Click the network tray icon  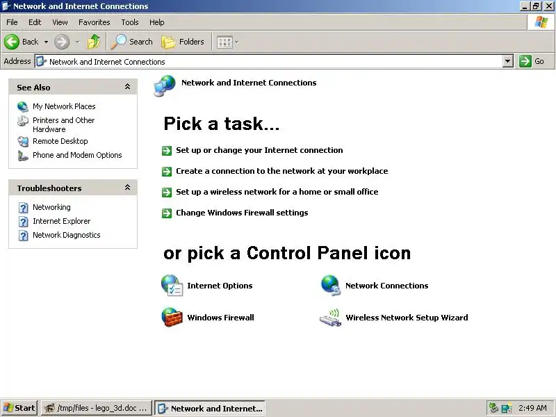[x=507, y=408]
